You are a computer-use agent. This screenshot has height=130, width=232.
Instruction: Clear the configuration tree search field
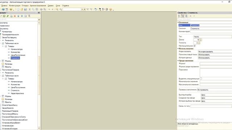(39, 19)
